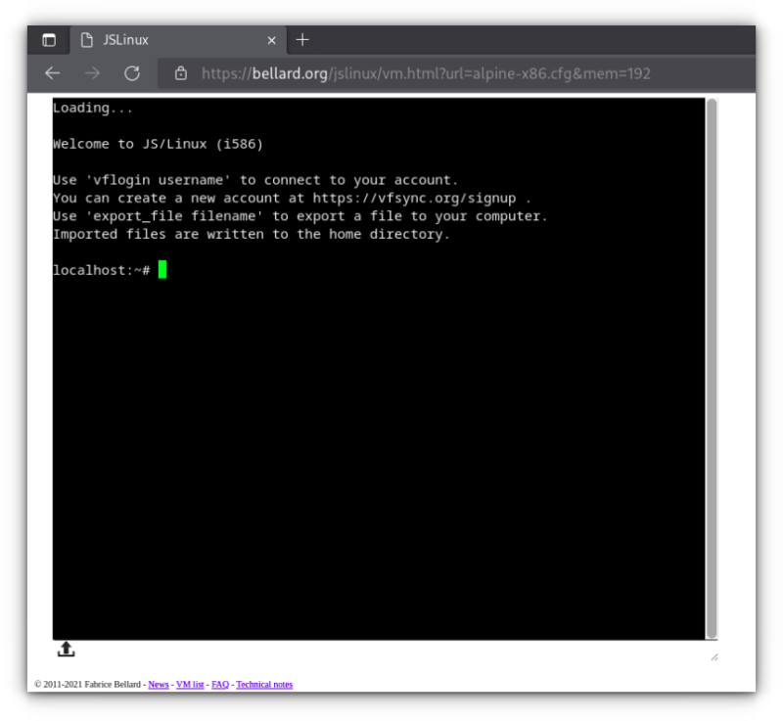Screen dimensions: 783x721
Task: Open the News link in the footer
Action: [158, 684]
